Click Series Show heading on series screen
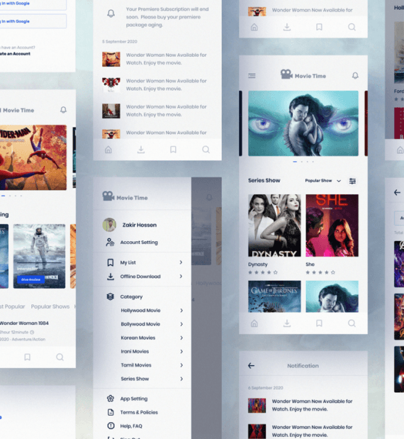404x439 pixels. click(264, 181)
